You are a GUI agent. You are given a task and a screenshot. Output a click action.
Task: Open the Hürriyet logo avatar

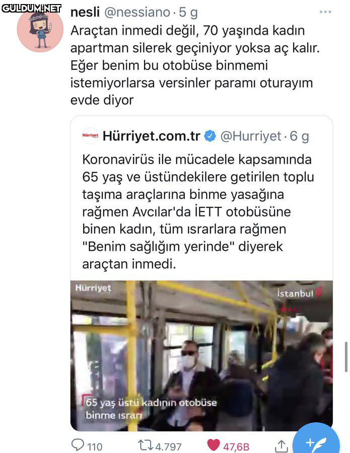[90, 135]
